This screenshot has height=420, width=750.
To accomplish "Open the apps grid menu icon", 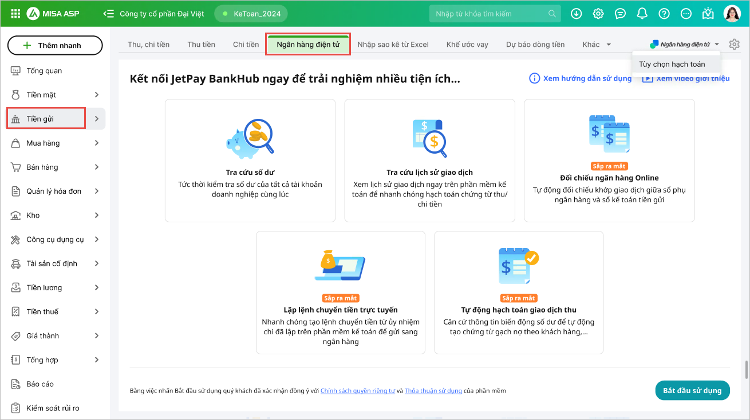I will (x=15, y=13).
